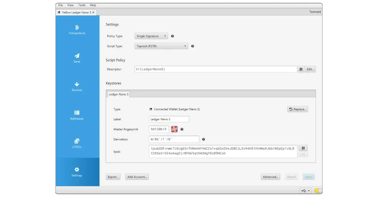378x197 pixels.
Task: Click the master fingerprint color identicon
Action: [x=174, y=129]
